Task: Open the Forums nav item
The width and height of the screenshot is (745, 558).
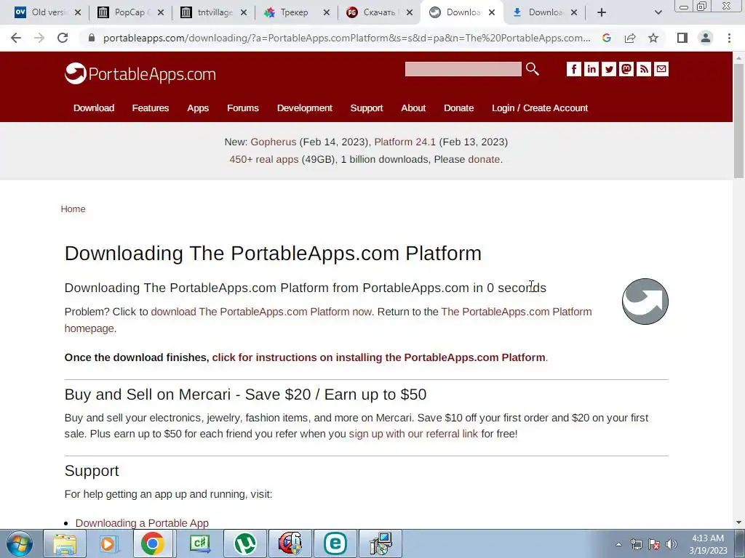Action: point(243,108)
